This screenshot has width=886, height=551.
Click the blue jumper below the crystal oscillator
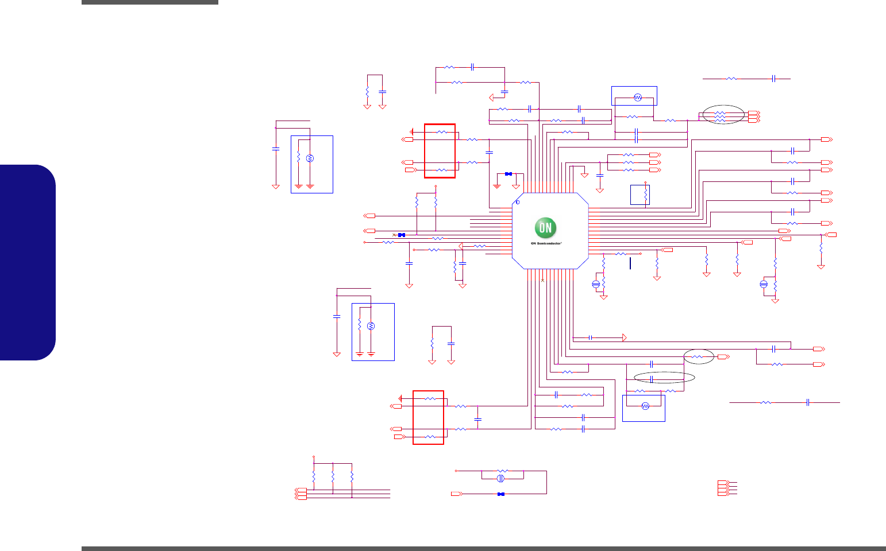[x=500, y=494]
